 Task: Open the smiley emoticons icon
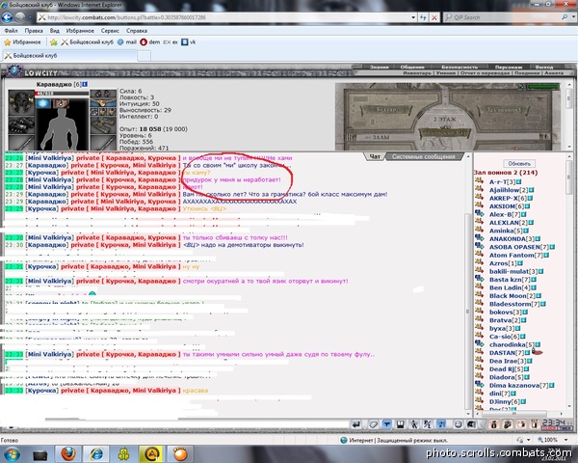(458, 424)
